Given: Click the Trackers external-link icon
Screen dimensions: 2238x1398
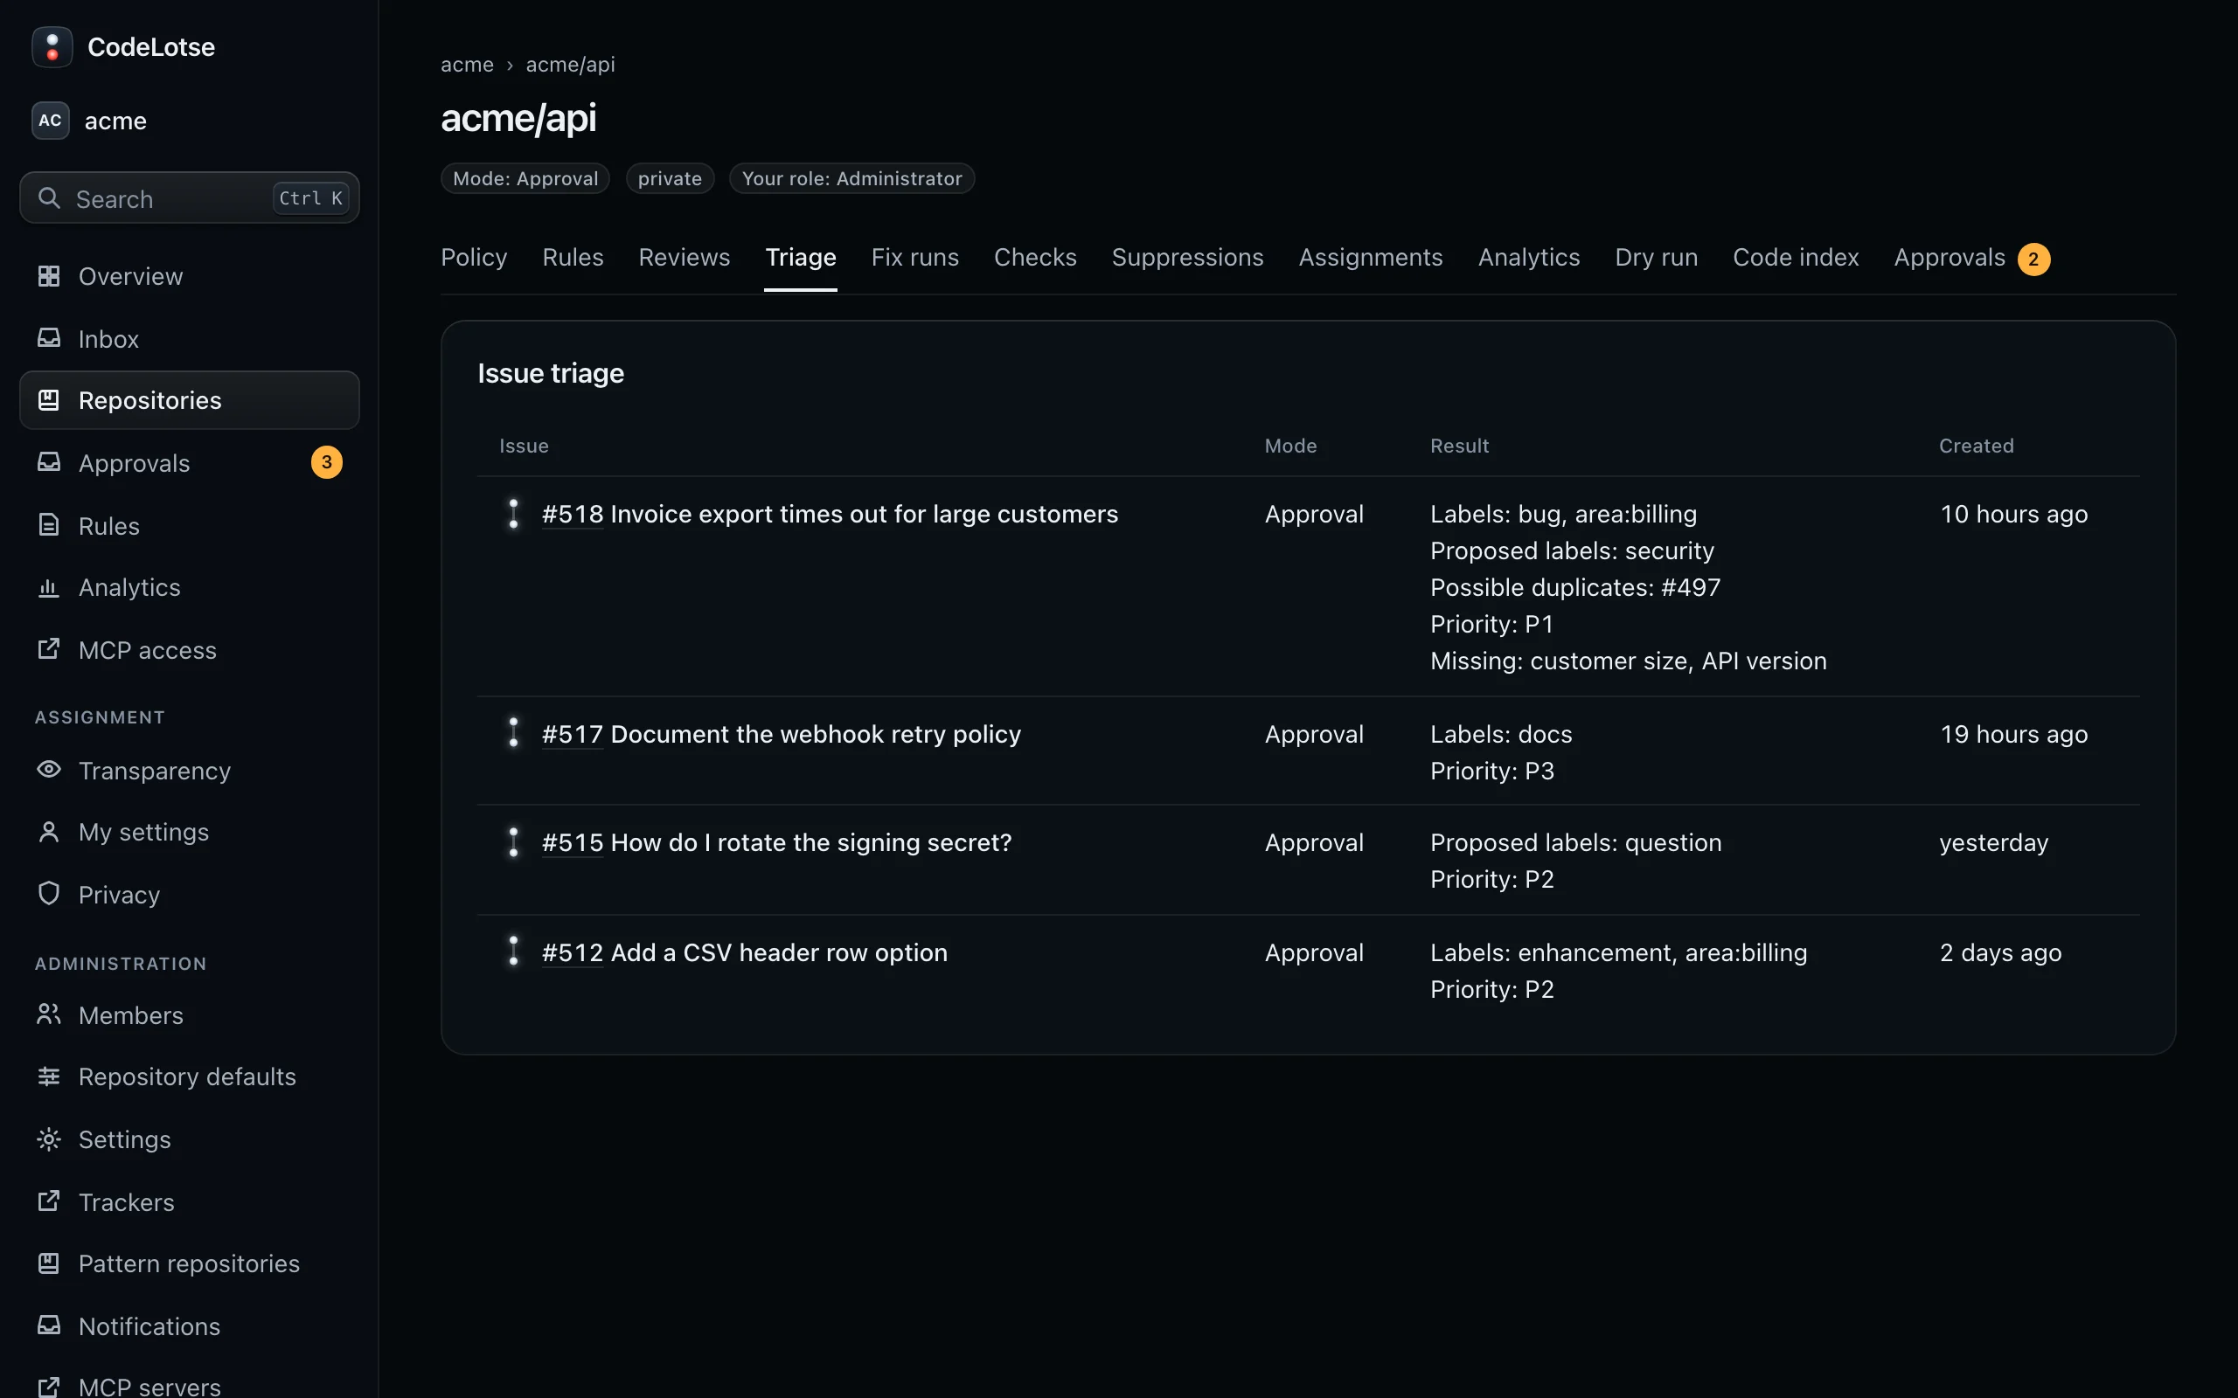Looking at the screenshot, I should point(49,1201).
